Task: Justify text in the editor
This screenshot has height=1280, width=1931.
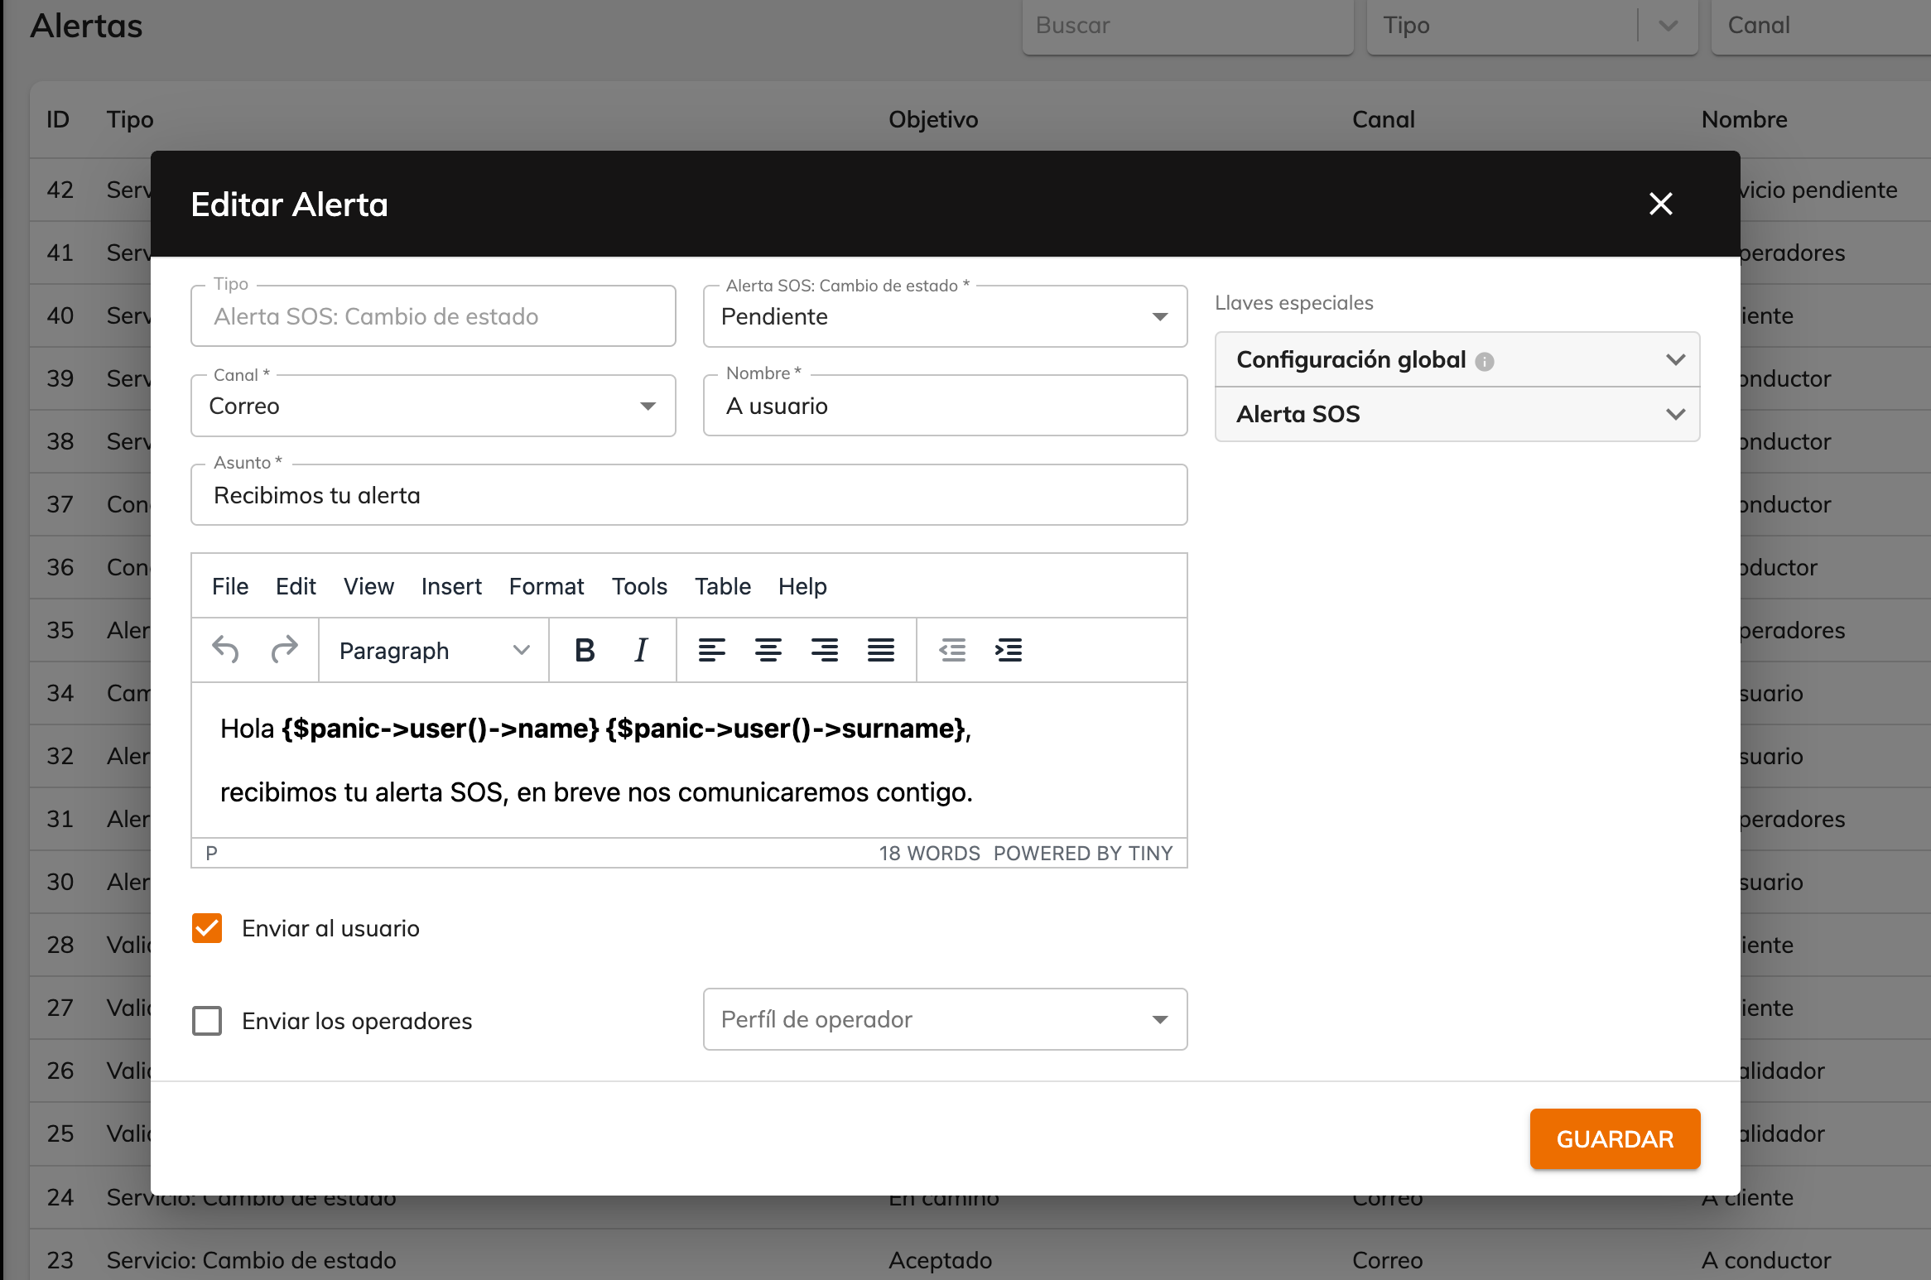Action: click(x=881, y=650)
